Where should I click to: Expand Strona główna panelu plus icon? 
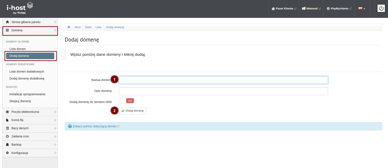55,22
